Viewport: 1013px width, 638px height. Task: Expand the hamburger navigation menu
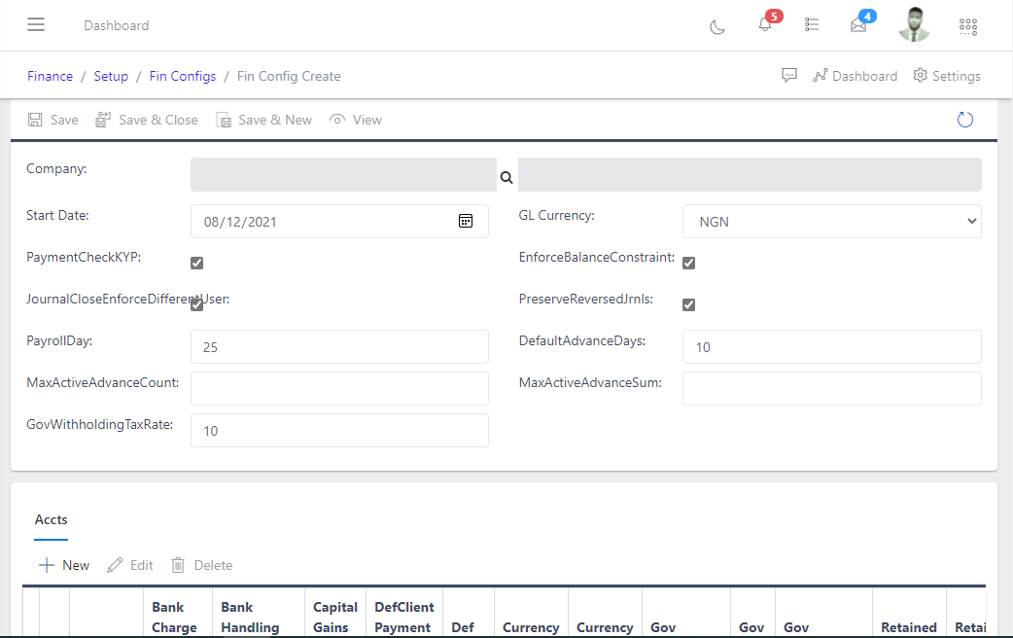pos(36,24)
